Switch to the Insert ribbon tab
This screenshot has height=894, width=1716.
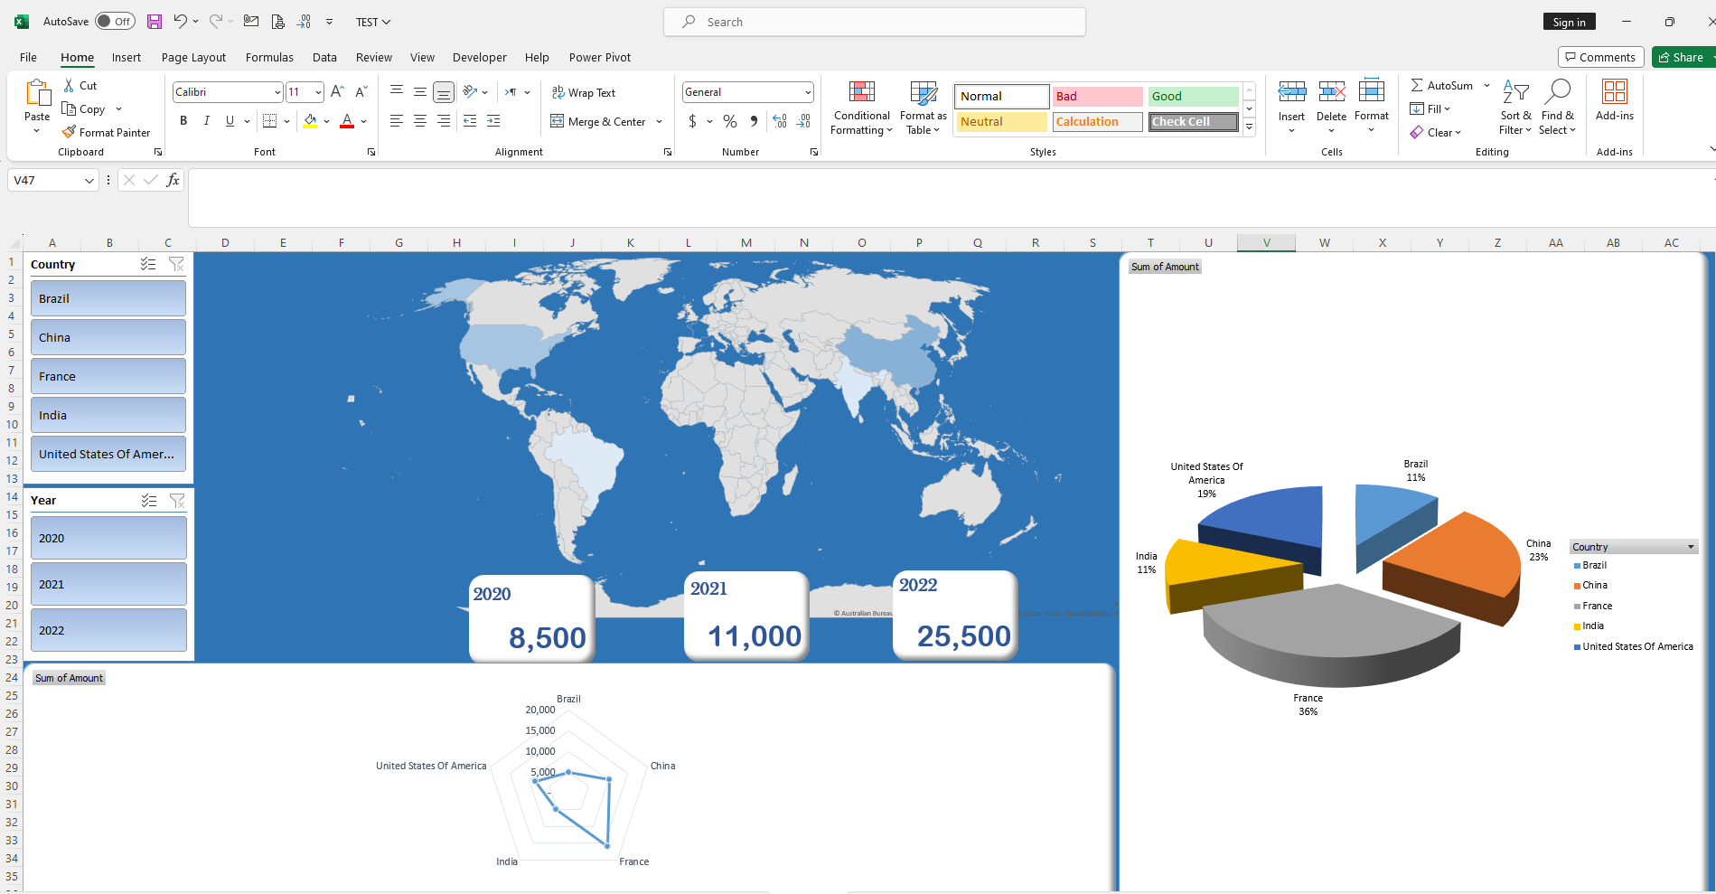pyautogui.click(x=127, y=57)
